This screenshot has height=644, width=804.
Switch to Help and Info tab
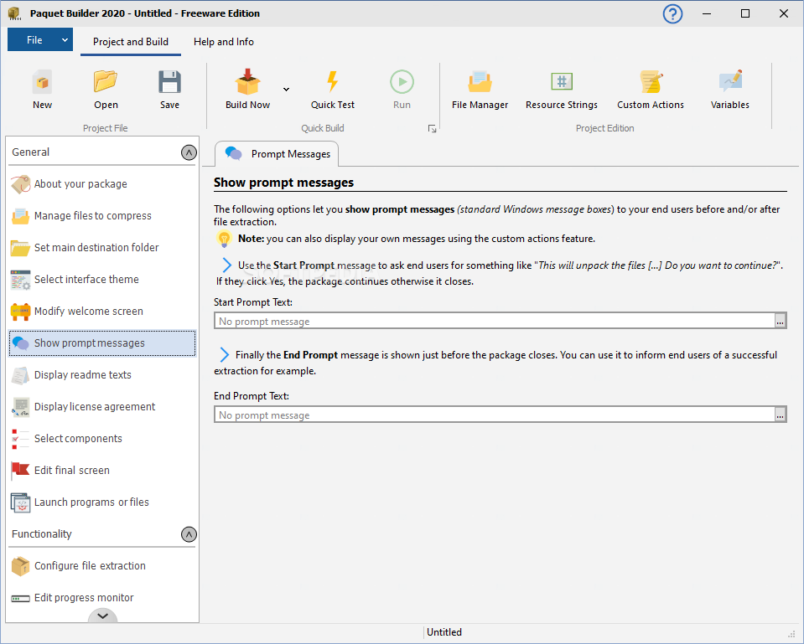224,42
